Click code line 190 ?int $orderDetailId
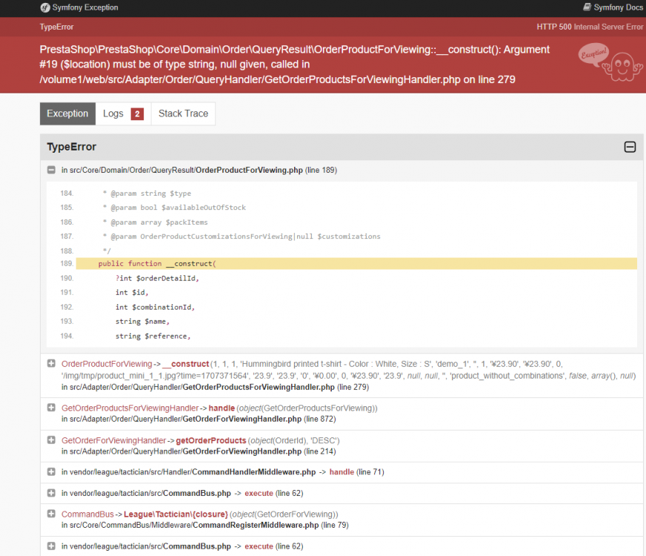Viewport: 646px width, 556px height. tap(157, 278)
